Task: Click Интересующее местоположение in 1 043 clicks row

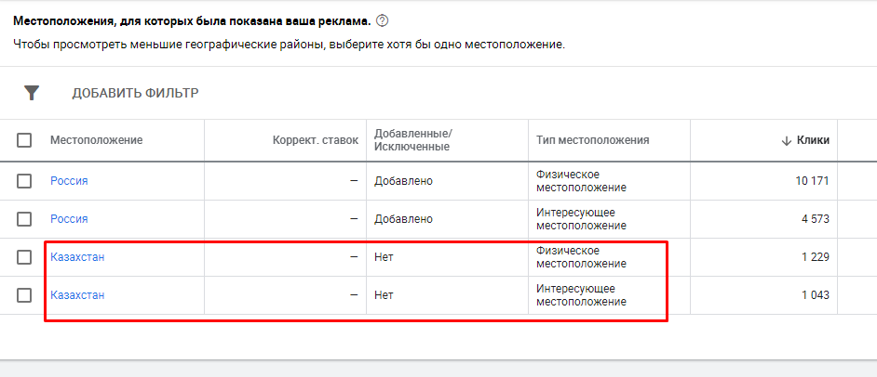Action: pos(581,295)
